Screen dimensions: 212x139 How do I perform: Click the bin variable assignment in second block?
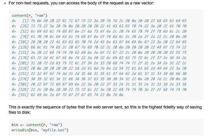[15, 125]
